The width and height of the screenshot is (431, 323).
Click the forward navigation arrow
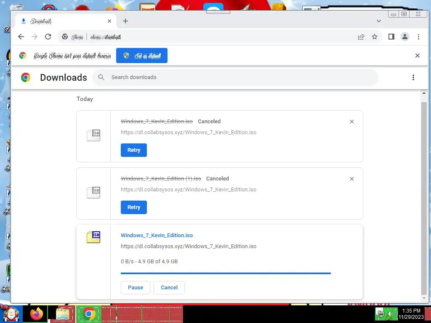35,37
